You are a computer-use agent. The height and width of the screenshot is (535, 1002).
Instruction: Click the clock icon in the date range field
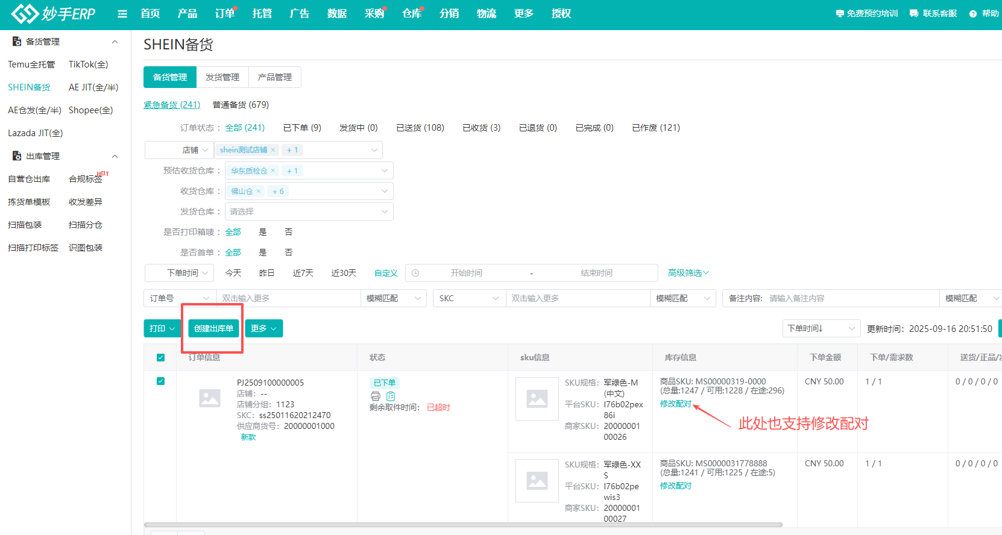point(415,273)
